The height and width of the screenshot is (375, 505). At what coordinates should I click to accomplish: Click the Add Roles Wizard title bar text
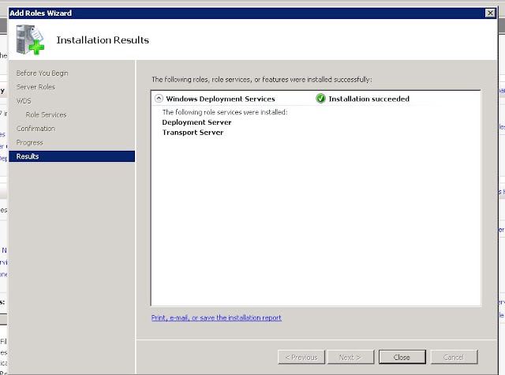coord(41,13)
